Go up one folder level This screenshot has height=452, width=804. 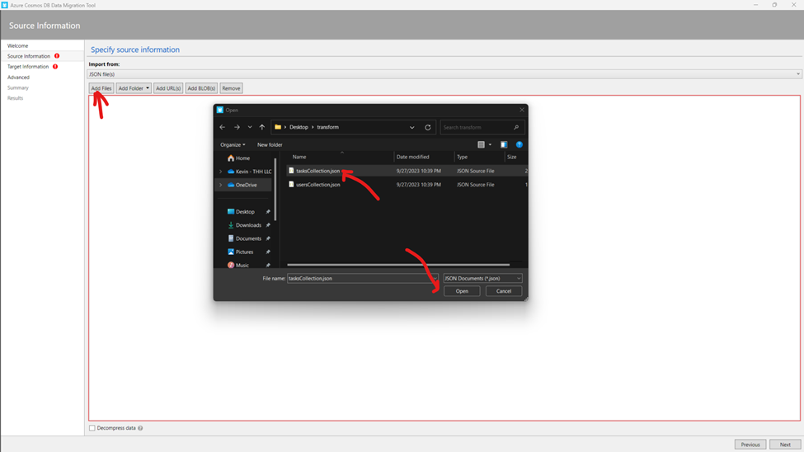coord(262,127)
